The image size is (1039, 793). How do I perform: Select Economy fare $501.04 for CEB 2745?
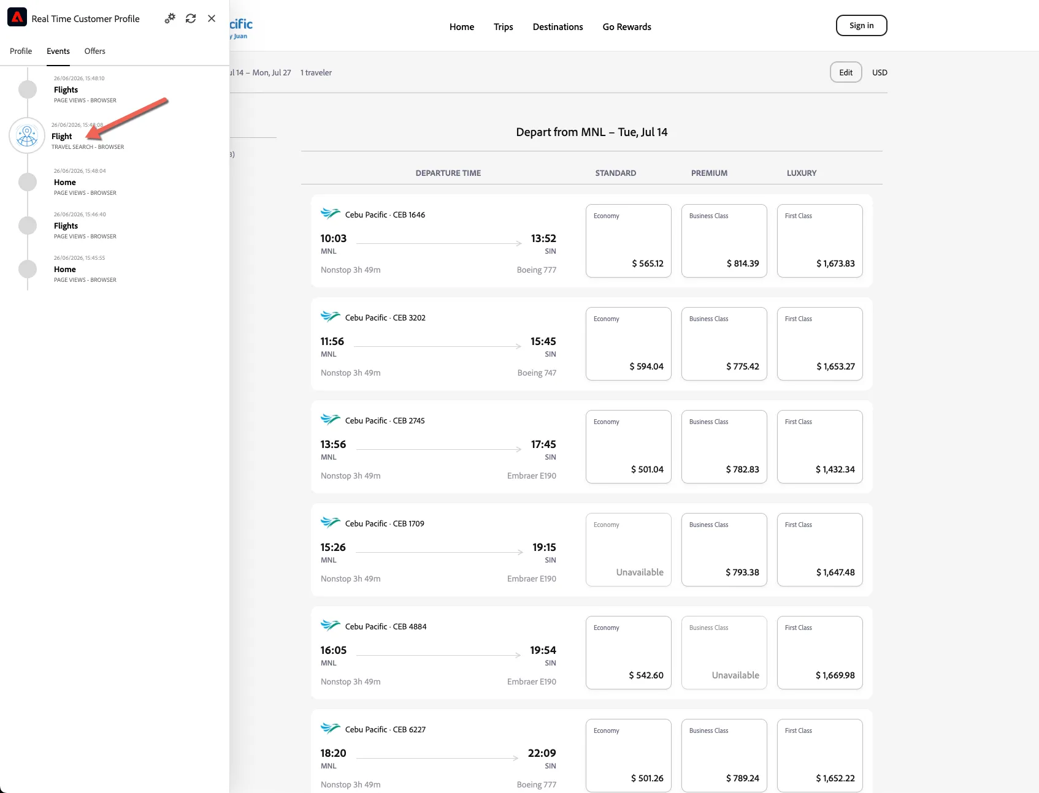tap(629, 447)
